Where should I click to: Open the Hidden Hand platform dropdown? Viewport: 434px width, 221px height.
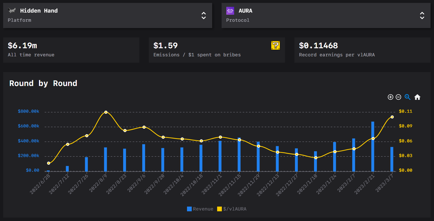107,15
